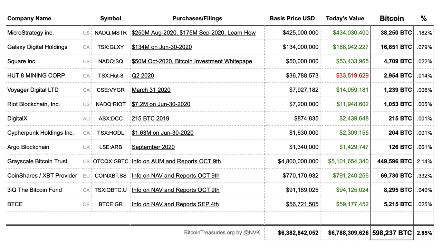This screenshot has height=248, width=442.
Task: Click total basis price $6,382,842,052
Action: 298,233
